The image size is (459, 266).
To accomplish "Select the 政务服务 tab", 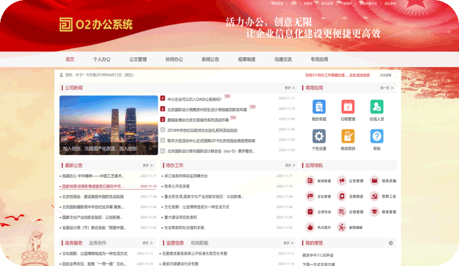I will click(74, 243).
